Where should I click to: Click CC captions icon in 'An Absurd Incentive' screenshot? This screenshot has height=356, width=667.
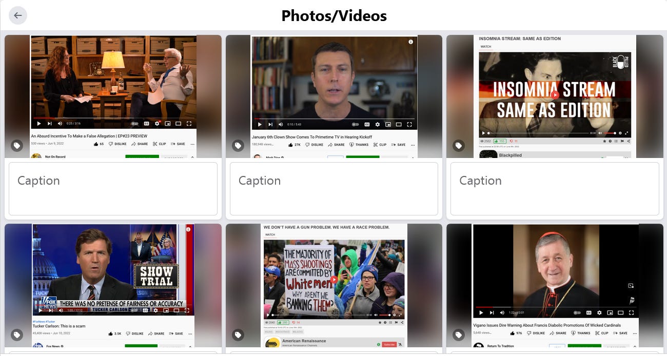(x=146, y=124)
